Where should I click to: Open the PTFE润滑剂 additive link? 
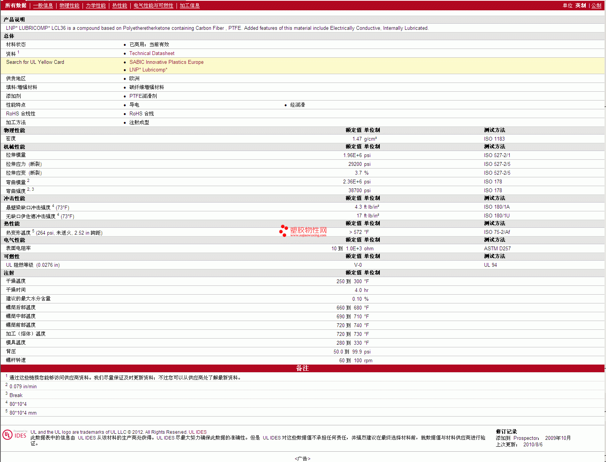143,96
